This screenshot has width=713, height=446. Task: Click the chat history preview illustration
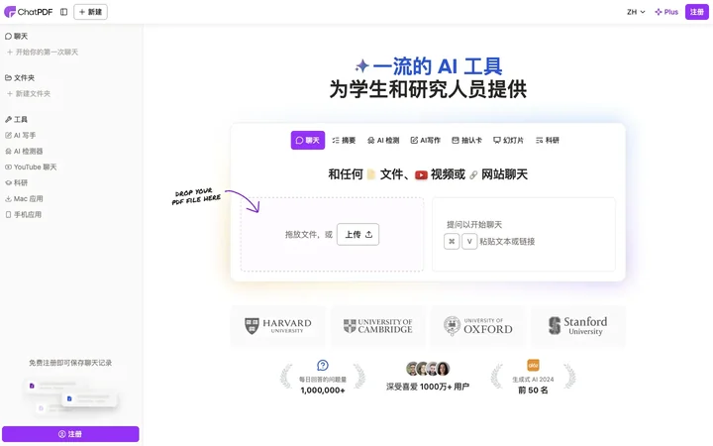click(71, 395)
